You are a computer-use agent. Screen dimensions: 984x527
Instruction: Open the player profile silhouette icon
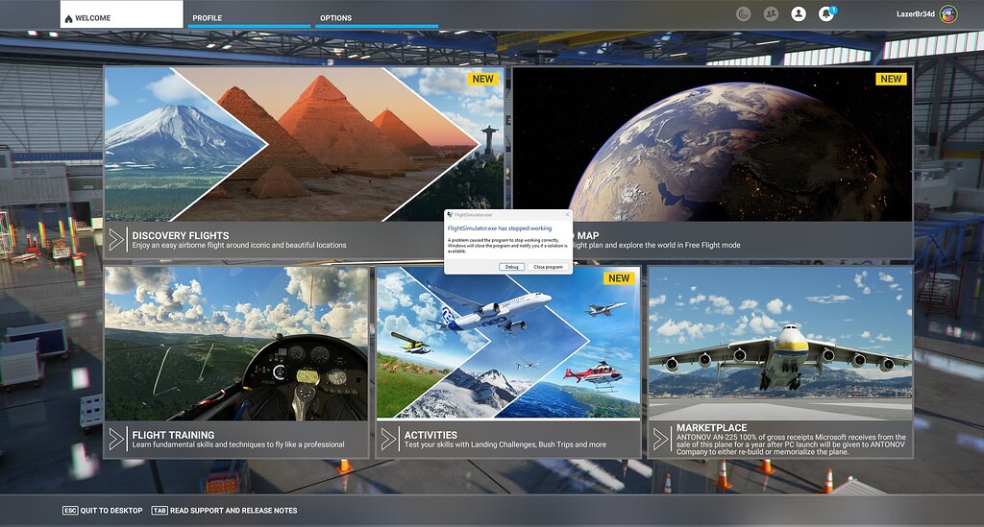tap(799, 13)
